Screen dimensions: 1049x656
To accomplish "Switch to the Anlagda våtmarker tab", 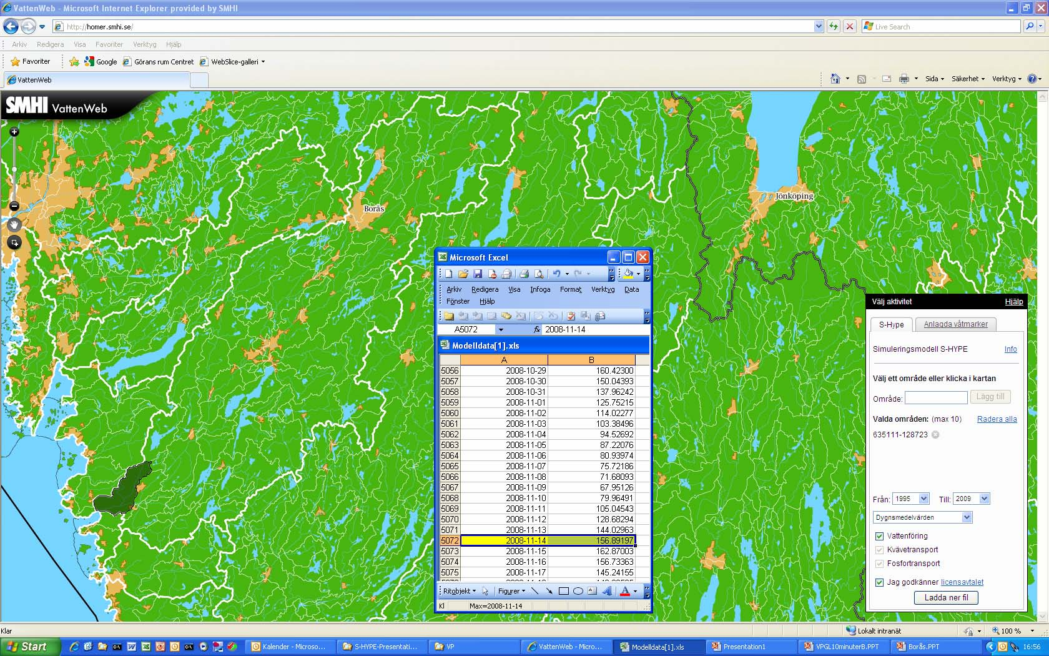I will pos(955,324).
